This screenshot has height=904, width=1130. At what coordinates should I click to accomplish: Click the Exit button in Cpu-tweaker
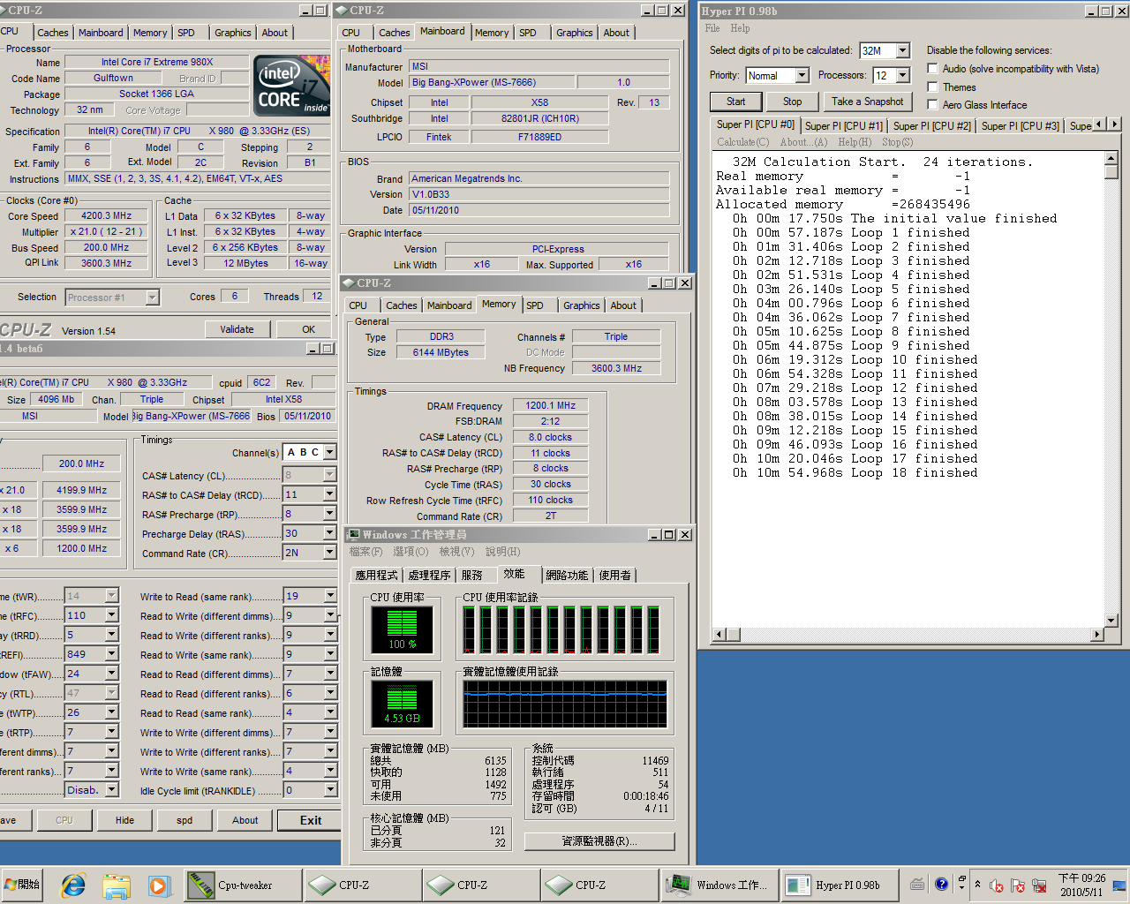point(311,820)
